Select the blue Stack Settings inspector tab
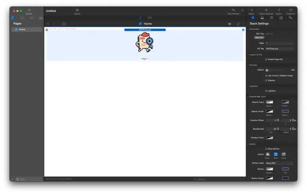The width and height of the screenshot is (307, 194). 253,18
